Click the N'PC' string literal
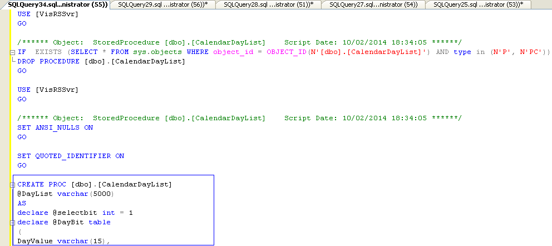 531,52
